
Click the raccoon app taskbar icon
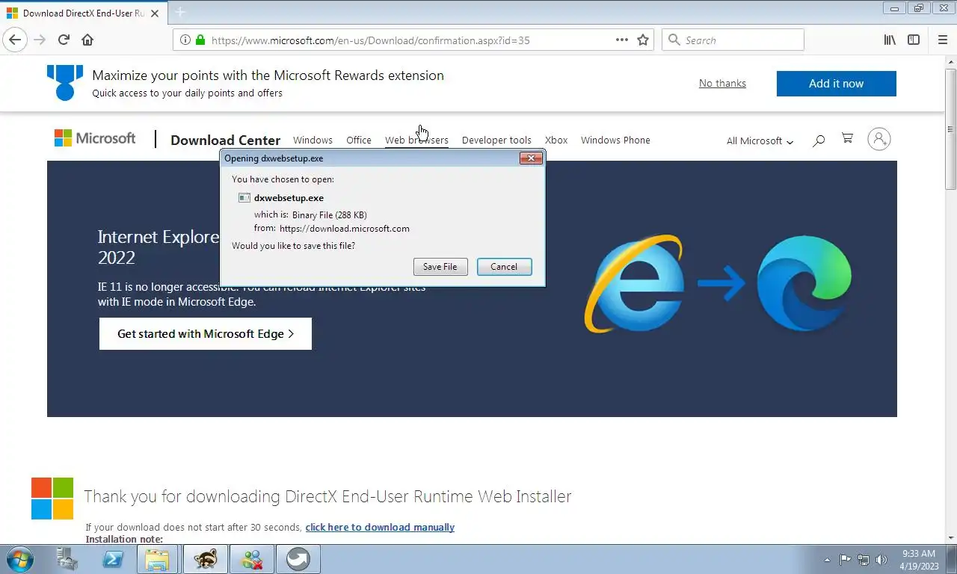pyautogui.click(x=205, y=559)
